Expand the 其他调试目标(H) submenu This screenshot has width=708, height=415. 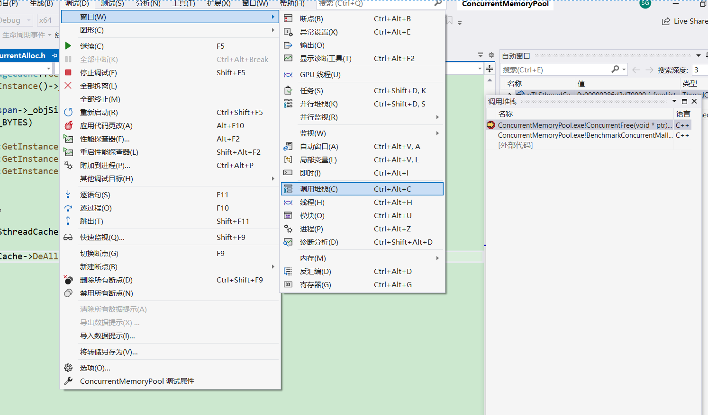pos(273,178)
